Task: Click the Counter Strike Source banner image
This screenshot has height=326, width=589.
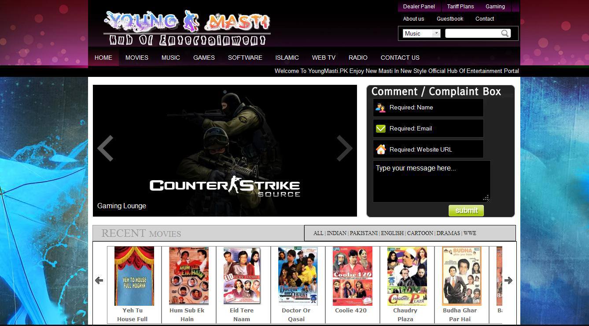Action: tap(225, 151)
